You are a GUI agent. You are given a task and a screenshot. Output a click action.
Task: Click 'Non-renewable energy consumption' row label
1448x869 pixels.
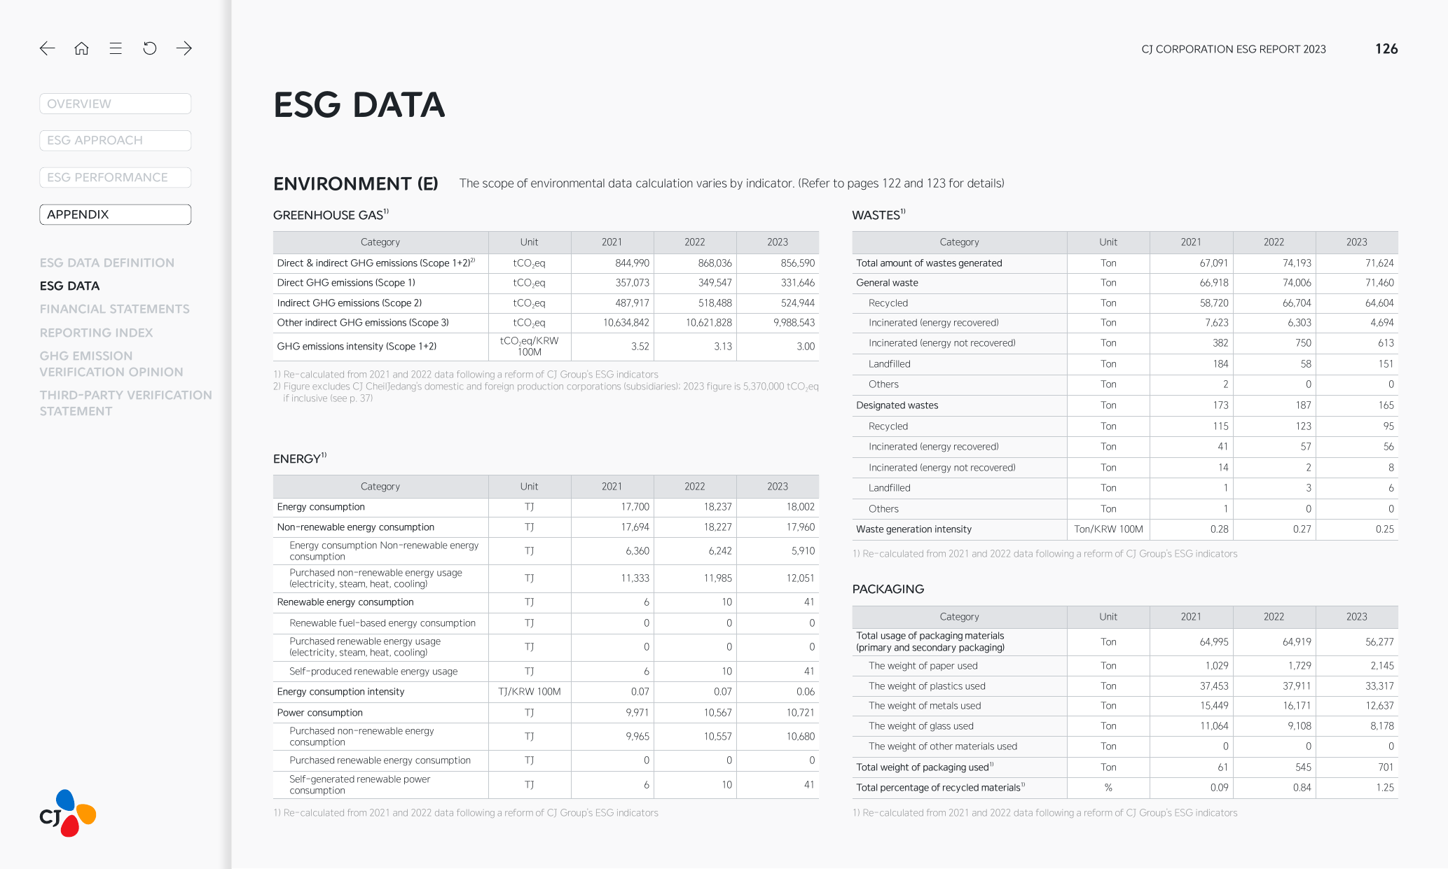(x=355, y=527)
